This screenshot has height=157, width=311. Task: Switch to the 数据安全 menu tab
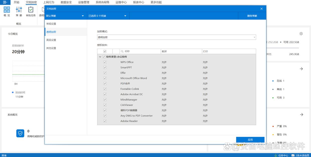pos(66,2)
